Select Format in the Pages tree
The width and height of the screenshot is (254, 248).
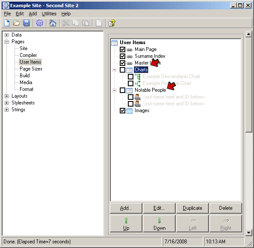[x=26, y=89]
